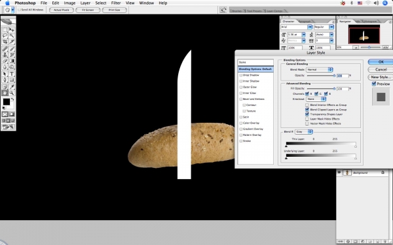Select the Blur tool
This screenshot has width=393, height=245.
pos(5,67)
